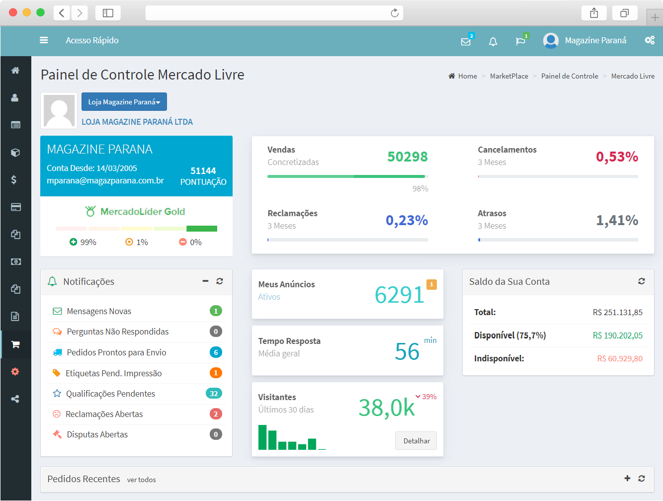Open the list icon in sidebar
This screenshot has width=663, height=501.
(x=15, y=125)
